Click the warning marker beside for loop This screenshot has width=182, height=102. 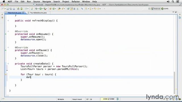(x=6, y=75)
